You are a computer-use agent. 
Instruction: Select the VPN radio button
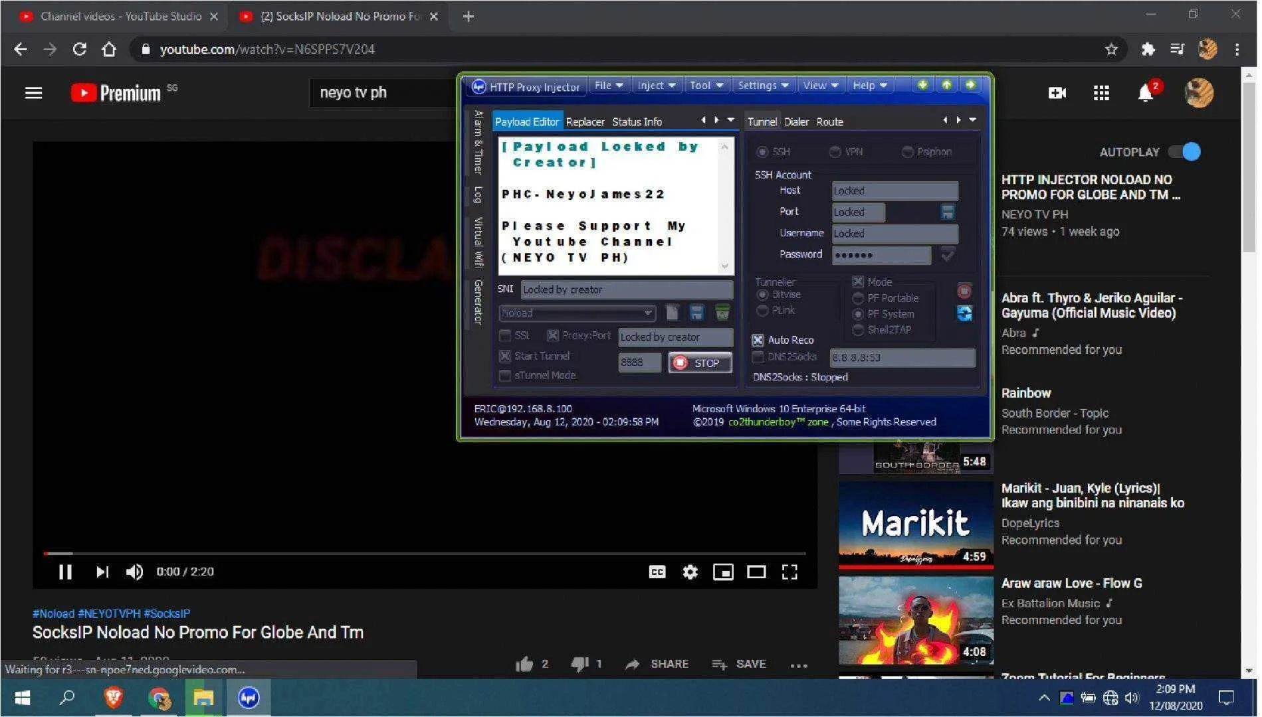835,152
